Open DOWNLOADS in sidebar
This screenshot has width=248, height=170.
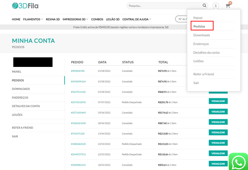21,89
